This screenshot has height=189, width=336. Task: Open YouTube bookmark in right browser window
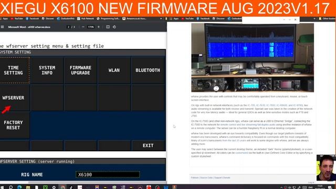point(188,19)
